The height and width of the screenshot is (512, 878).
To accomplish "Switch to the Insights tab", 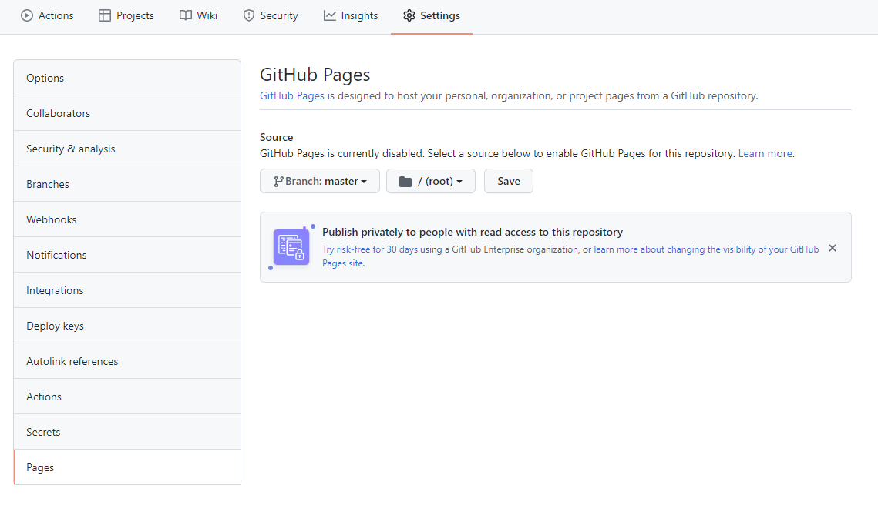I will click(x=351, y=15).
